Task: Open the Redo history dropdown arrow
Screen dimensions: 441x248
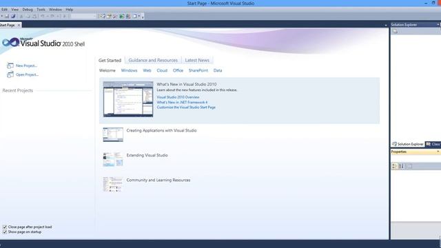Action: [x=58, y=17]
